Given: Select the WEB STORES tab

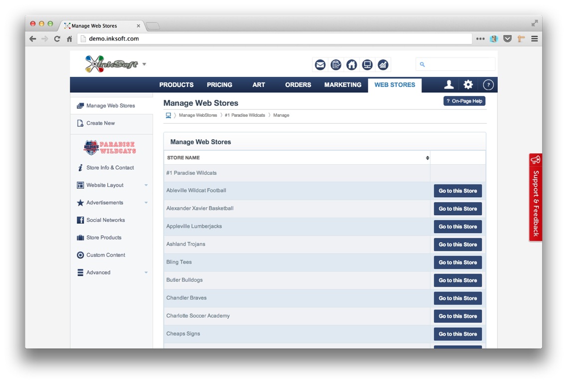Looking at the screenshot, I should pos(395,85).
